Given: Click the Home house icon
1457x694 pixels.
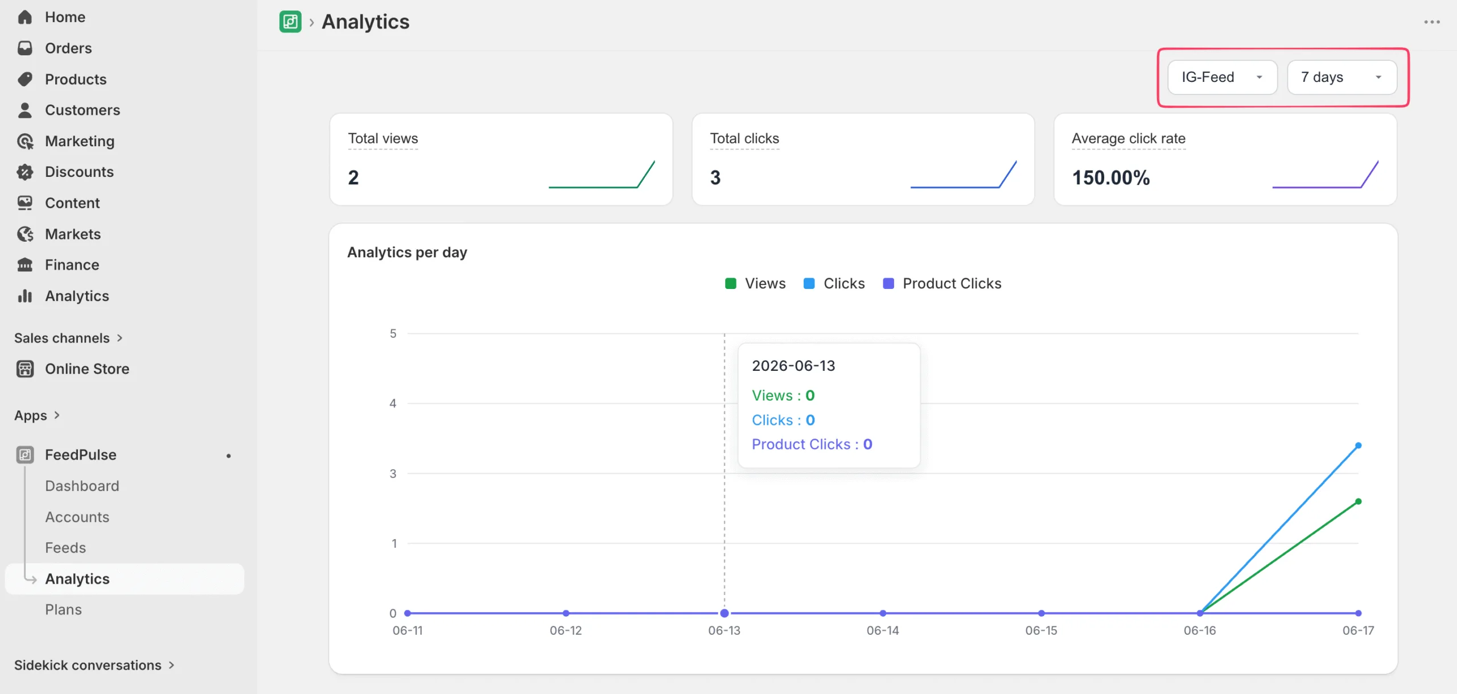Looking at the screenshot, I should tap(25, 17).
